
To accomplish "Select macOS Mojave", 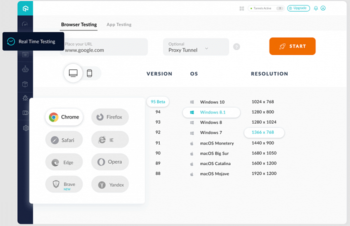I will [x=209, y=174].
